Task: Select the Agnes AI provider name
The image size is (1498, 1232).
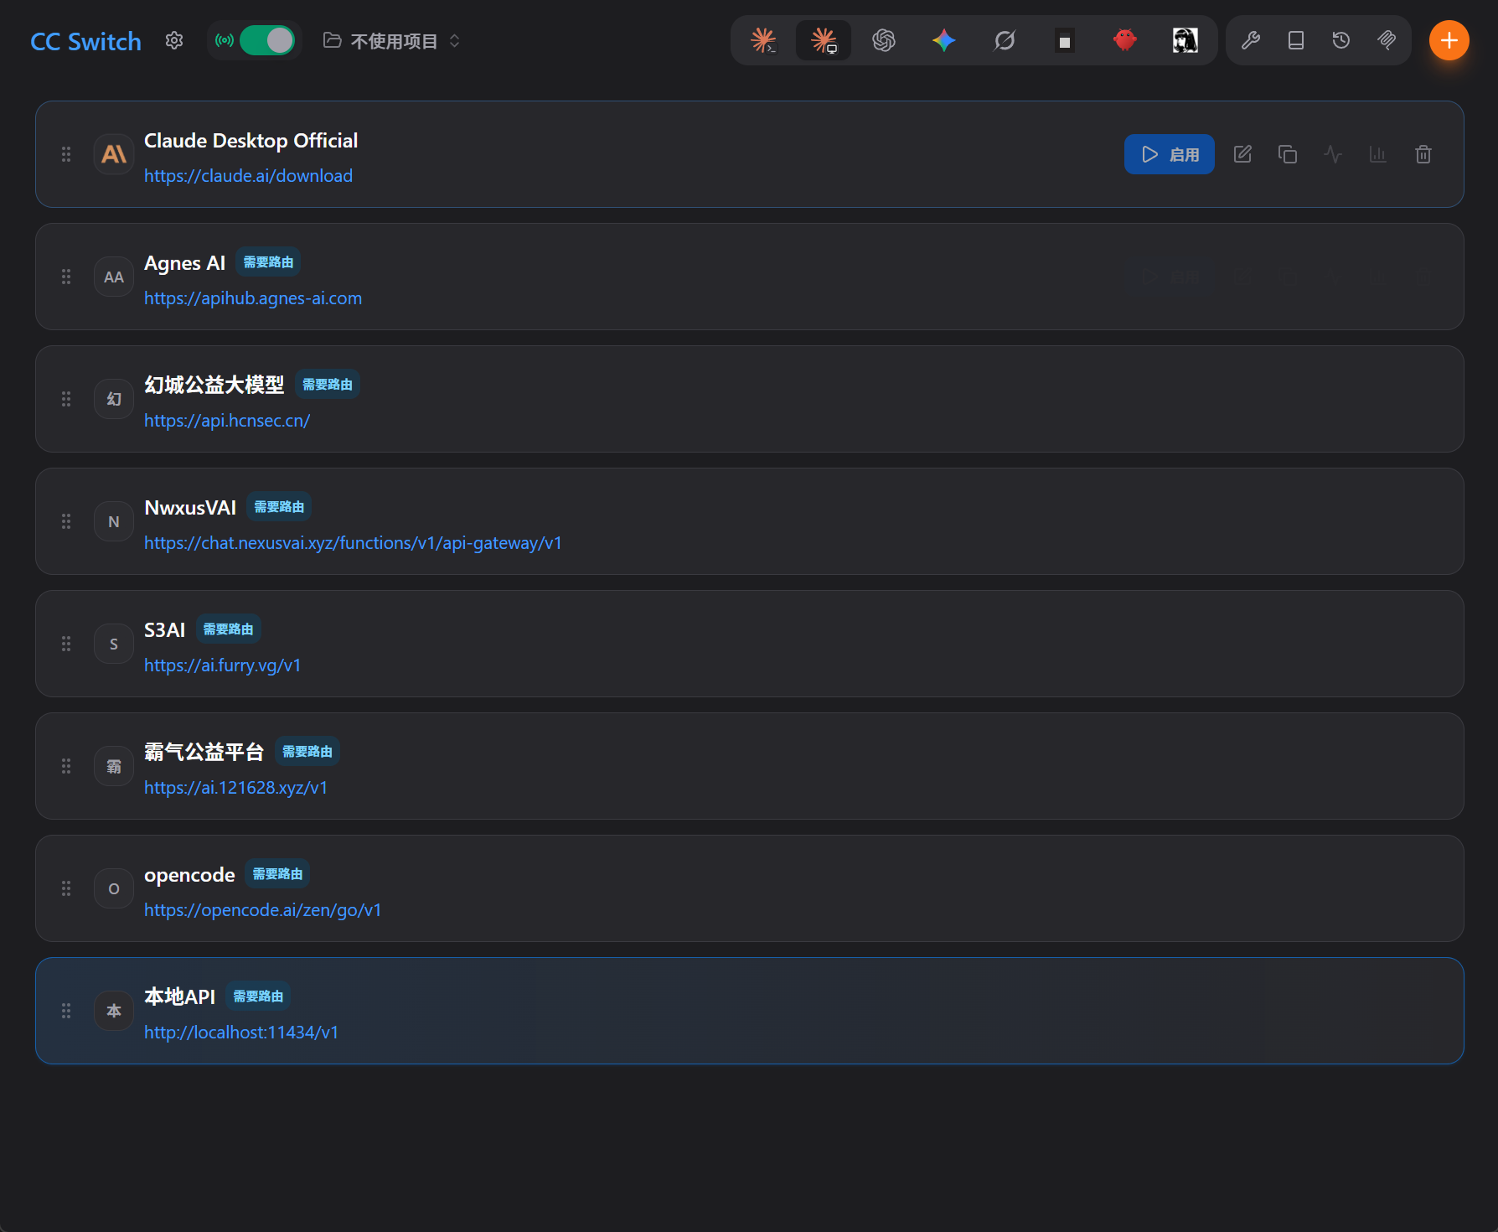Action: click(184, 263)
